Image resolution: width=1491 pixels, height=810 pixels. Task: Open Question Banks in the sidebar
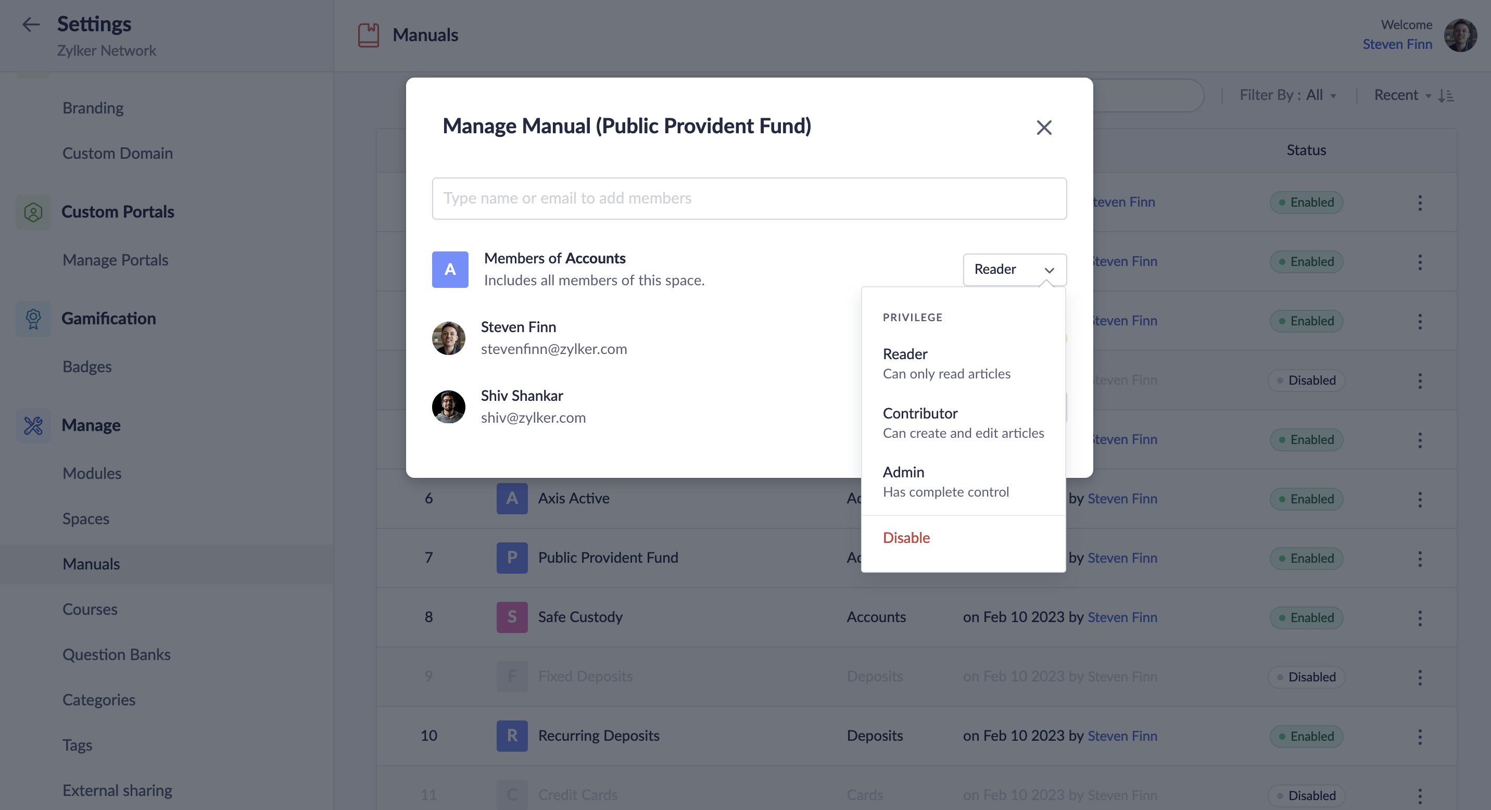point(116,654)
